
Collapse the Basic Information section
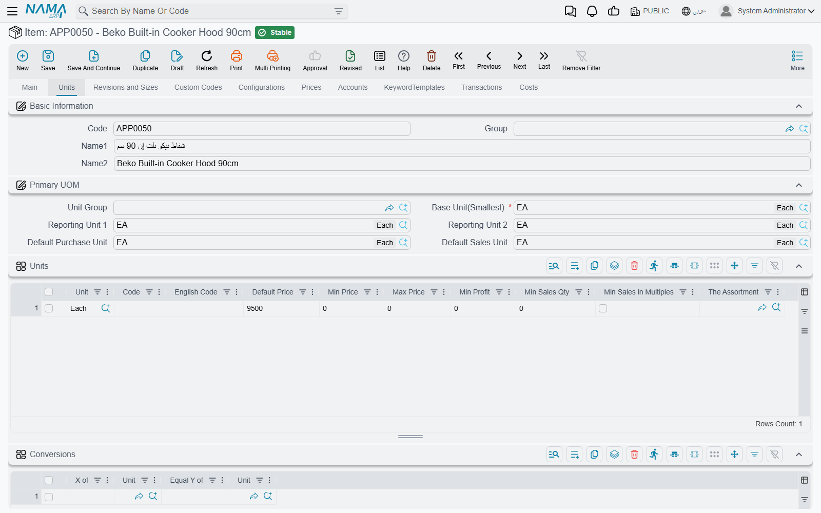point(799,106)
